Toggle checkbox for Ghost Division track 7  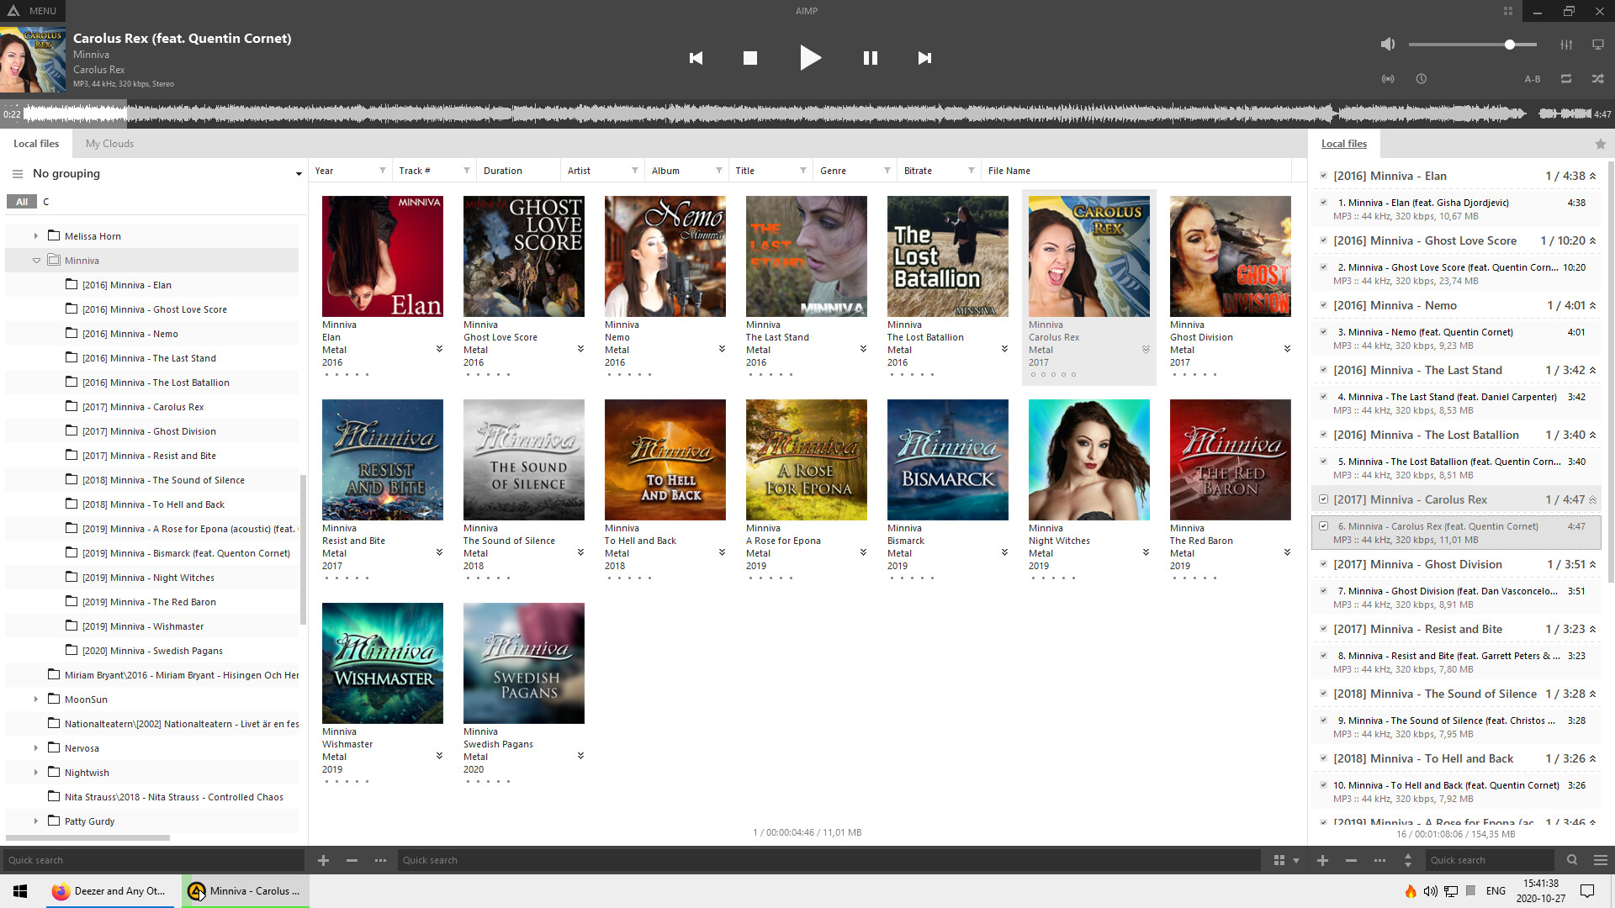pos(1324,591)
